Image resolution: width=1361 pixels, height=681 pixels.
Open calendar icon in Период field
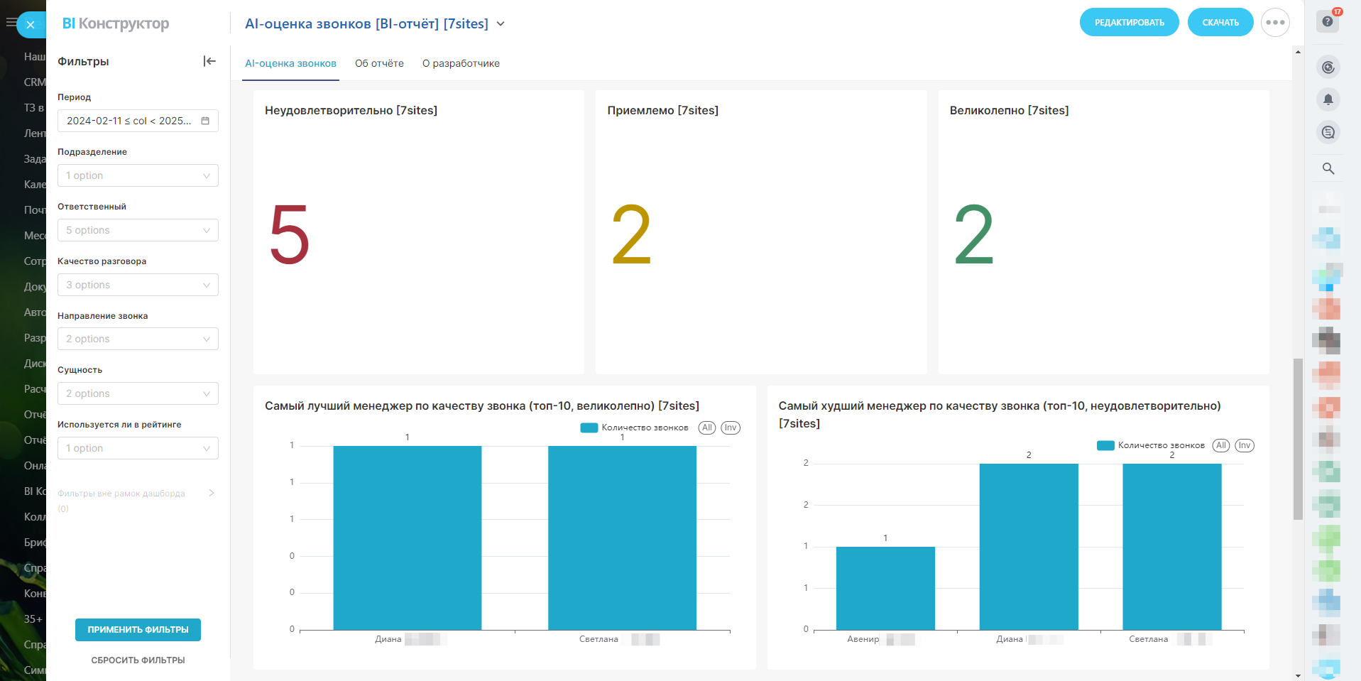tap(205, 121)
